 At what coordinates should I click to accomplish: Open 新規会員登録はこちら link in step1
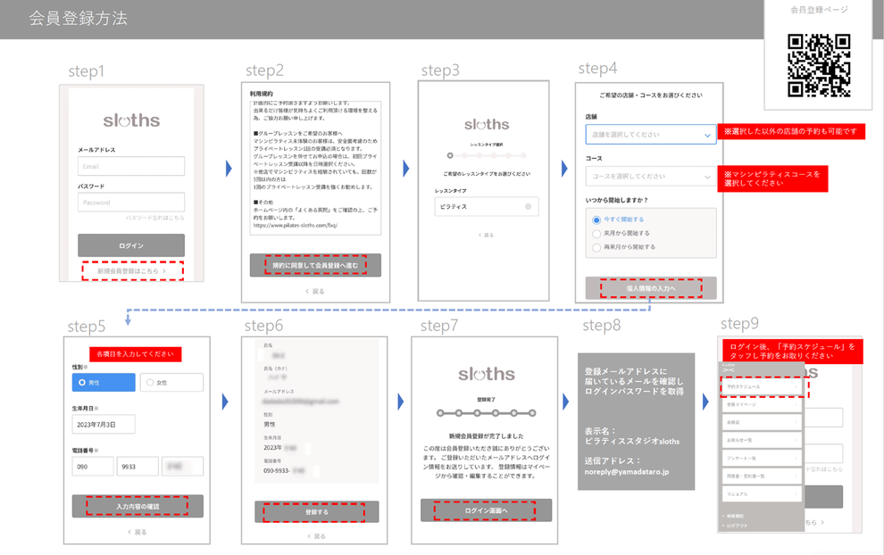132,271
